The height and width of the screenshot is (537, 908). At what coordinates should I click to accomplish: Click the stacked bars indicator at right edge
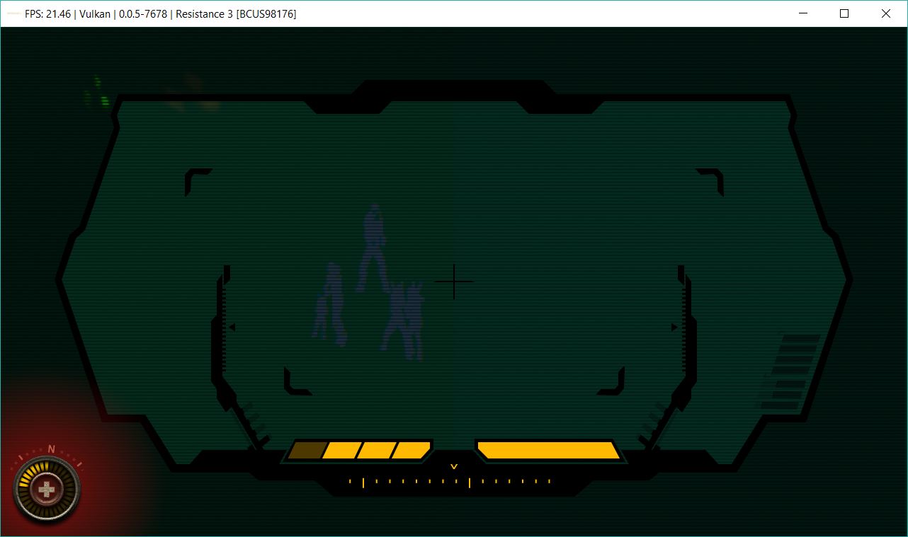point(790,371)
